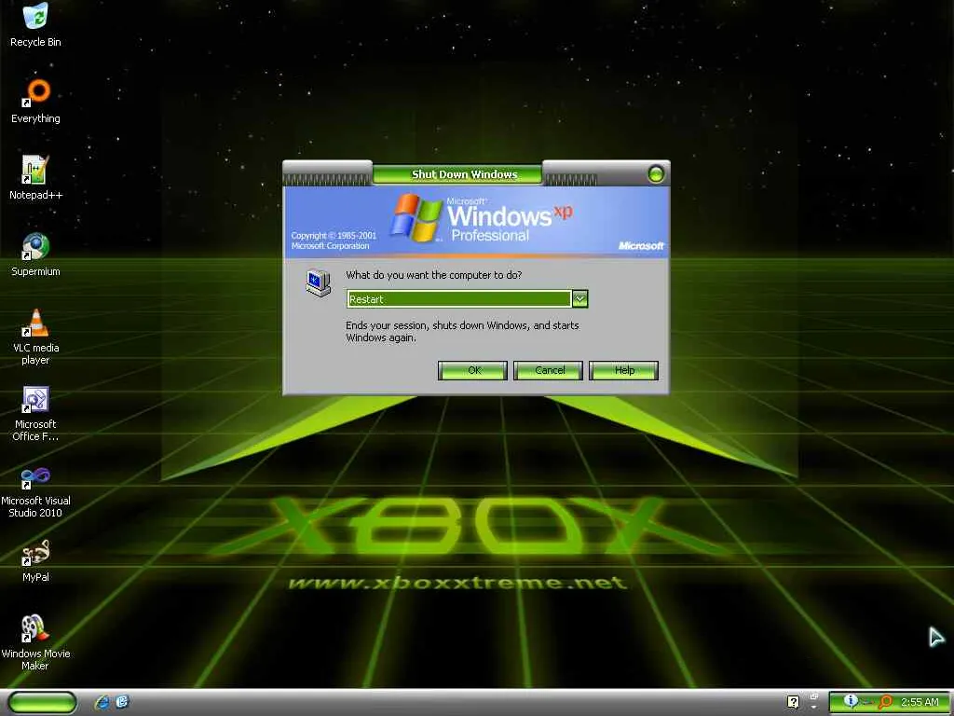Confirm shutdown dialog with OK
Image resolution: width=954 pixels, height=716 pixels.
point(472,370)
